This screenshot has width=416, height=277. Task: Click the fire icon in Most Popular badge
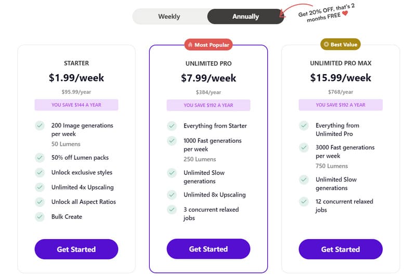190,45
